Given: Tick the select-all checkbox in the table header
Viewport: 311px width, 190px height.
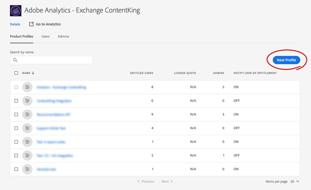Looking at the screenshot, I should click(x=16, y=73).
